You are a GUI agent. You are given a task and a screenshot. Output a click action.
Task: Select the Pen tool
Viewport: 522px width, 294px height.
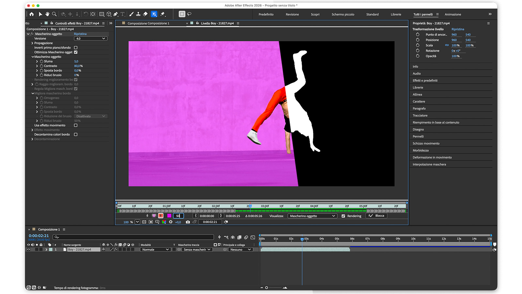tap(115, 14)
